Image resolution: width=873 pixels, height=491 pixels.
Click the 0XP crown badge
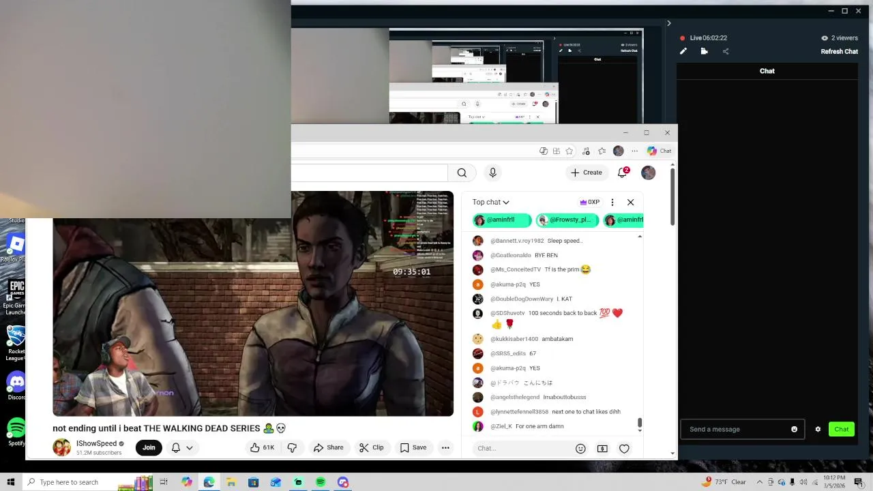click(x=589, y=202)
